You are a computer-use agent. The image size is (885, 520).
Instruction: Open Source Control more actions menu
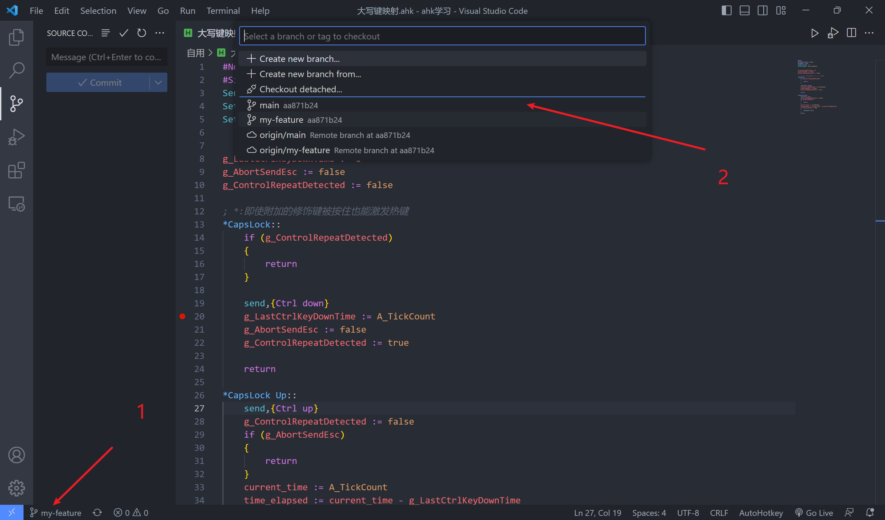click(160, 33)
